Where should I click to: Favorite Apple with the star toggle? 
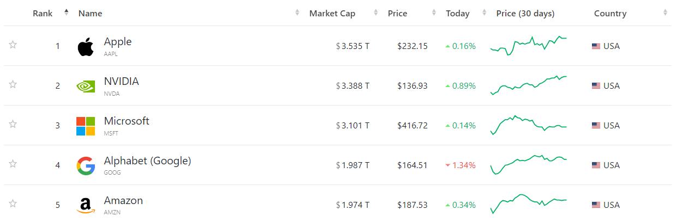(x=13, y=45)
